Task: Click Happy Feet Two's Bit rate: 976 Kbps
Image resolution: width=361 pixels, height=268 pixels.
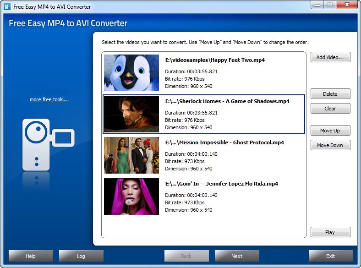Action: (185, 79)
